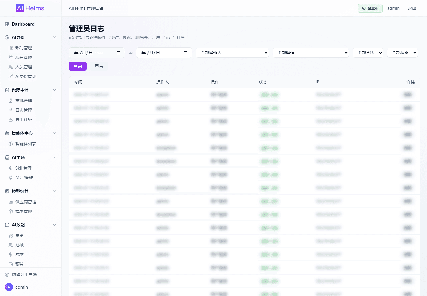427x296 pixels.
Task: Collapse the 模型纳管 section chevron
Action: point(55,191)
